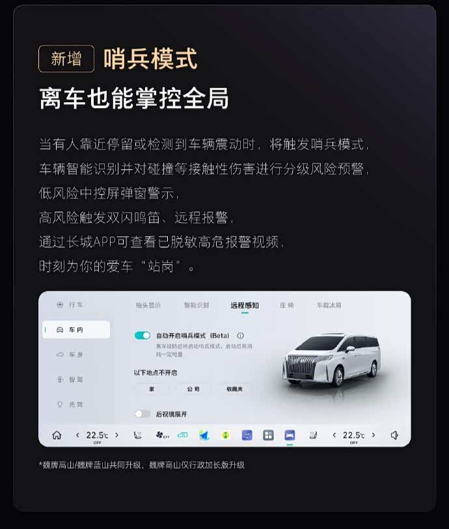This screenshot has width=449, height=529.
Task: Select the 家 location button
Action: click(152, 389)
